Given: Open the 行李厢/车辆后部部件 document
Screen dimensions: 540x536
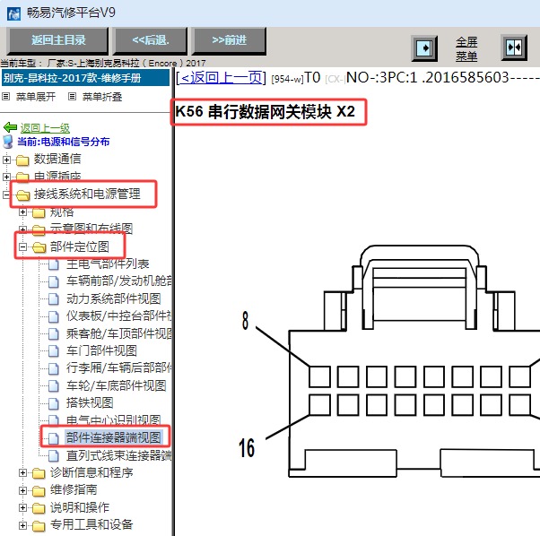Looking at the screenshot, I should point(119,367).
